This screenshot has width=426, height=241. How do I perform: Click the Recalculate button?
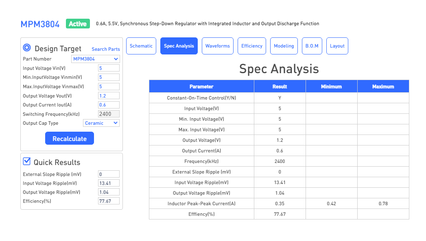click(x=70, y=139)
